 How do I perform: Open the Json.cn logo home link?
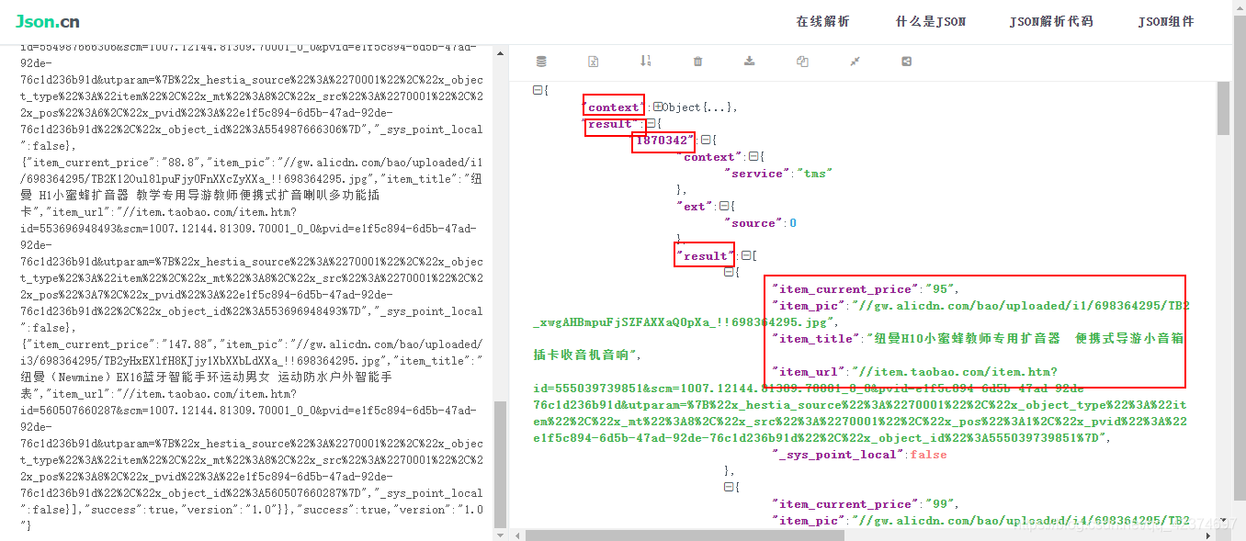tap(48, 21)
